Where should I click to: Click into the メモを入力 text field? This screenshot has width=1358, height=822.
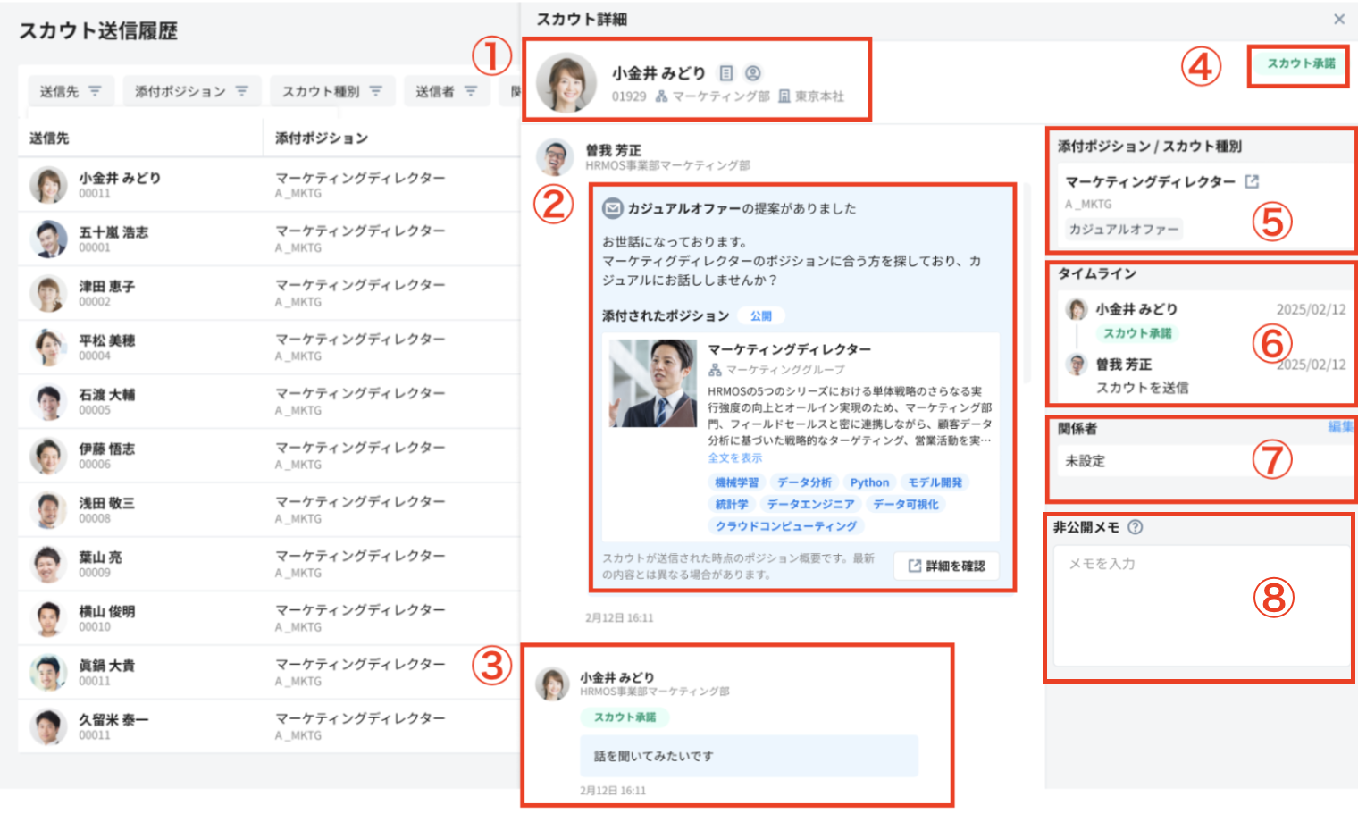click(x=1201, y=605)
